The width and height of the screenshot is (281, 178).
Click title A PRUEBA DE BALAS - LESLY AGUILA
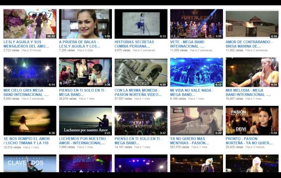click(80, 44)
